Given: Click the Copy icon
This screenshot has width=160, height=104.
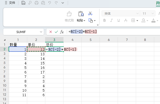Looking at the screenshot, I should coord(91,20).
